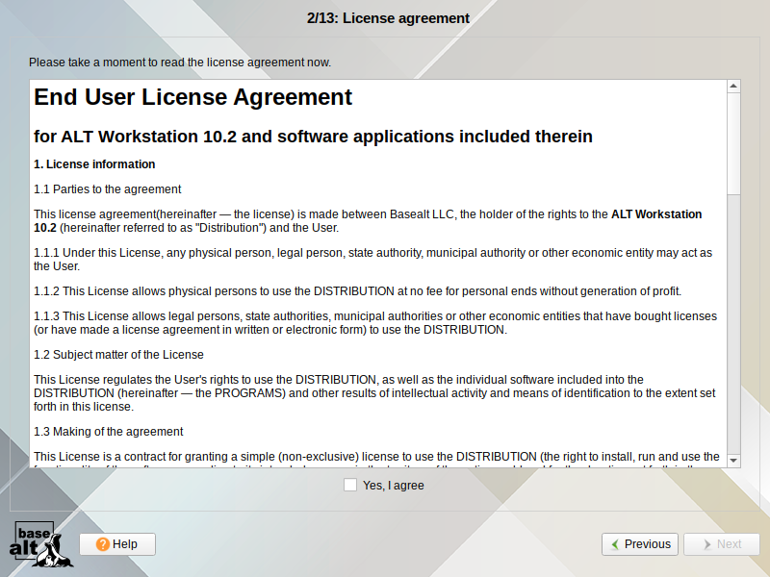Click the paragraph starting "This license agreement(hereinafter"

tap(368, 221)
